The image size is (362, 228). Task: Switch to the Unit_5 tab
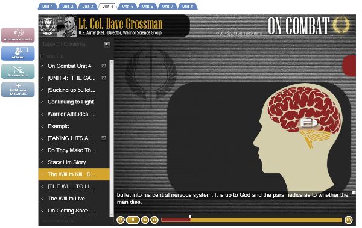[x=127, y=6]
